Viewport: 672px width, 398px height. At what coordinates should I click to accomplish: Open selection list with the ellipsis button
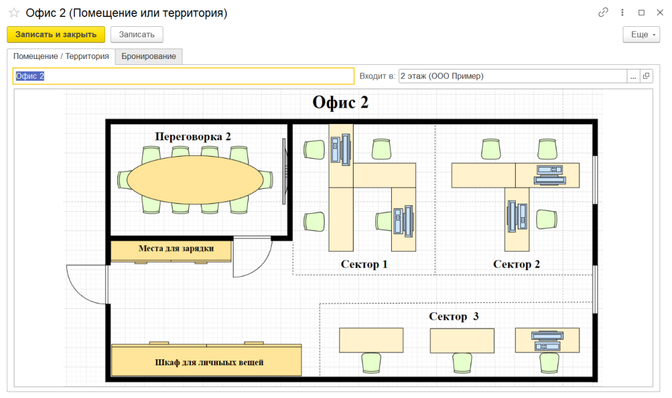click(633, 76)
